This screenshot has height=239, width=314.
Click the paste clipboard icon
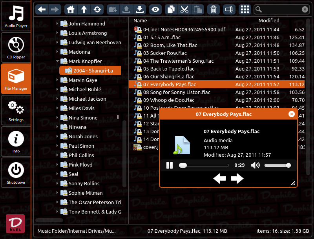(x=198, y=9)
